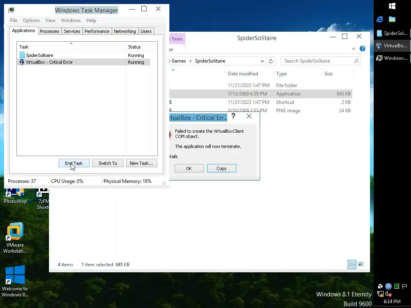Click the New Task... button
Image resolution: width=411 pixels, height=308 pixels.
141,163
